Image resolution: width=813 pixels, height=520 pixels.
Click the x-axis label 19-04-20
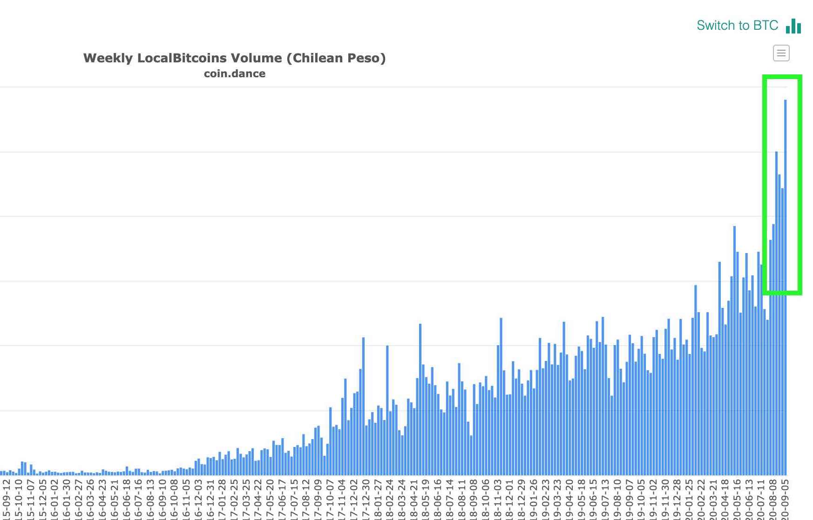[569, 500]
